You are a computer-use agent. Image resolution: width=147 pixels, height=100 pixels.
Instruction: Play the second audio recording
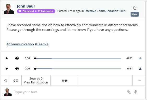[7, 69]
